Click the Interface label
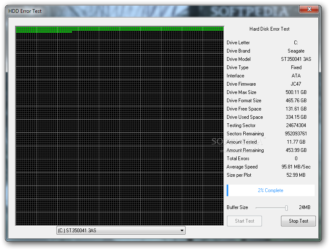This screenshot has width=330, height=250. (x=235, y=76)
